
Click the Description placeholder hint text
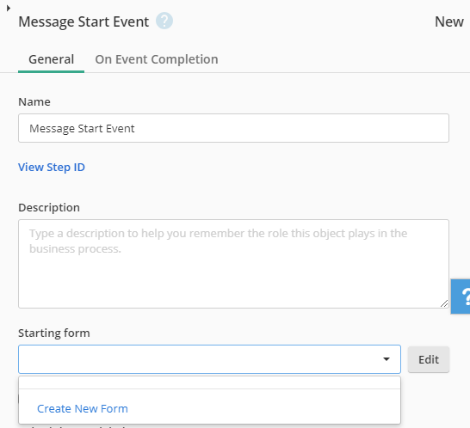219,241
